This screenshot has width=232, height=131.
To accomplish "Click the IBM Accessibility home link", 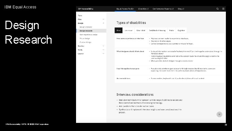I will coord(86,9).
